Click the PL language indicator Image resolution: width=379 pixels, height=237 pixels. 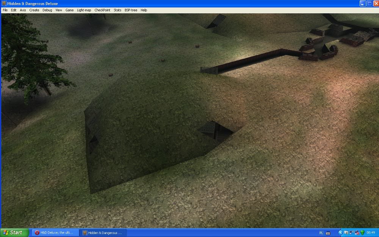coord(321,233)
